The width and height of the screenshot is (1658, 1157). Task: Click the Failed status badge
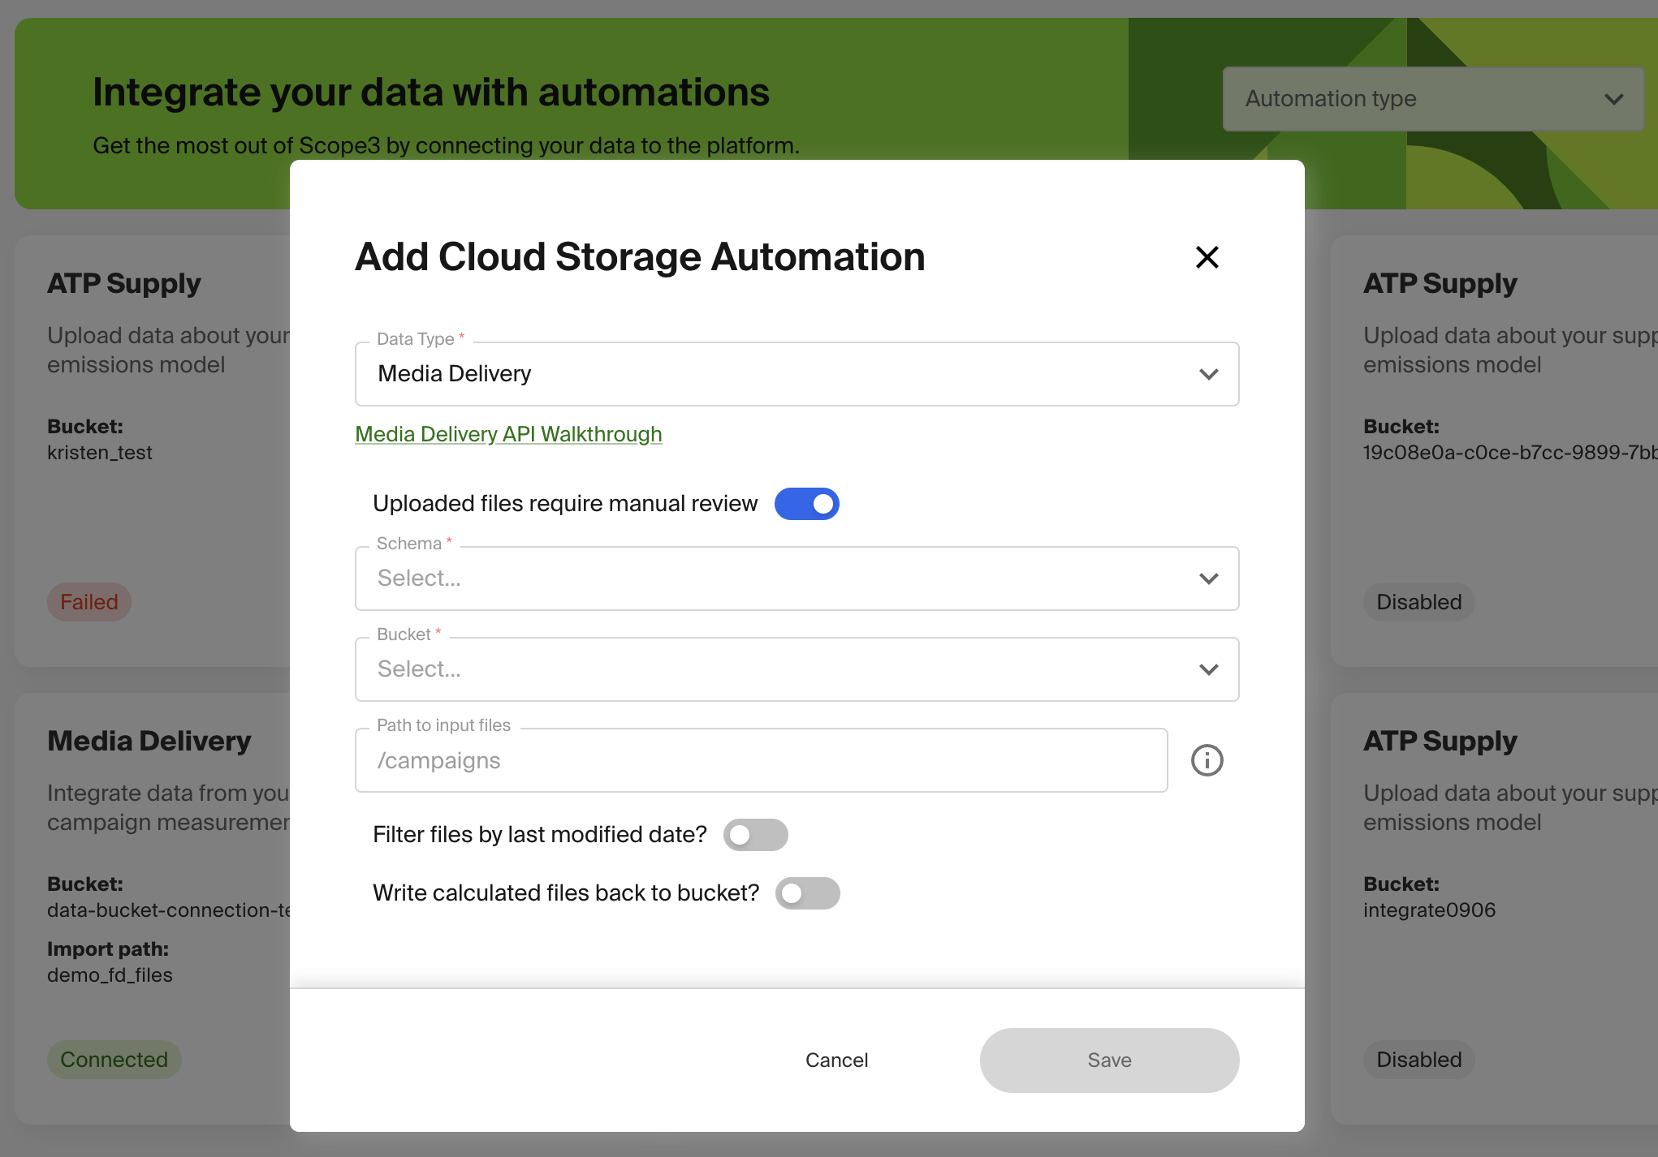click(89, 602)
